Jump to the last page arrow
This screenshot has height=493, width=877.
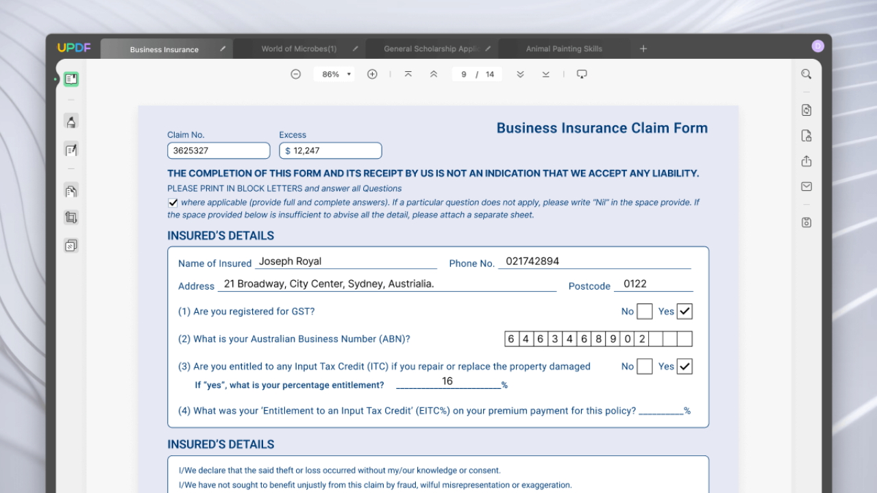click(x=545, y=74)
